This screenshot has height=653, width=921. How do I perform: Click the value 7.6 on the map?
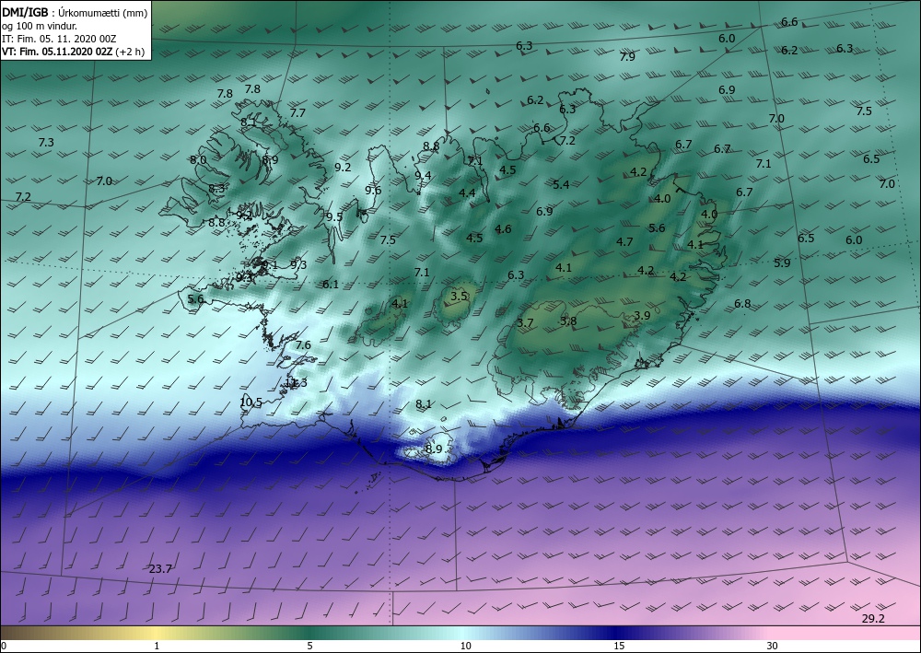pos(303,345)
